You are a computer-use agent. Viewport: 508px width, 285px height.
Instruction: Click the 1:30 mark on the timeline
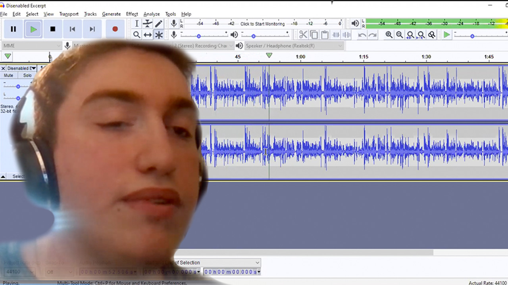[426, 57]
